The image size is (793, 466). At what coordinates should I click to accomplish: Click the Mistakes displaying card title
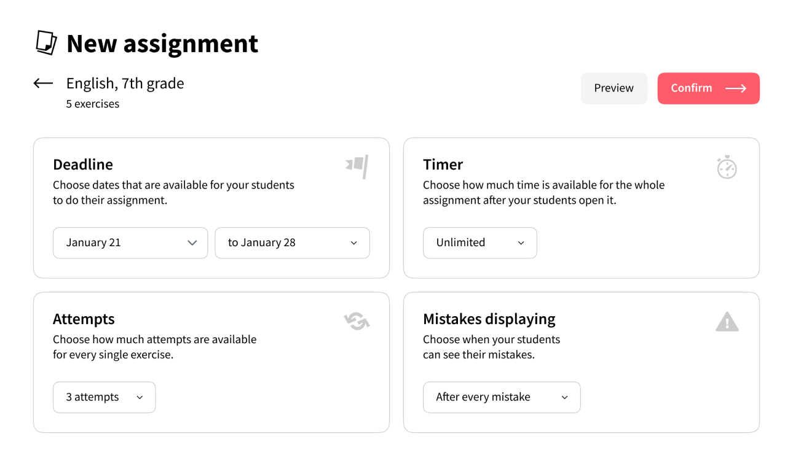(489, 319)
